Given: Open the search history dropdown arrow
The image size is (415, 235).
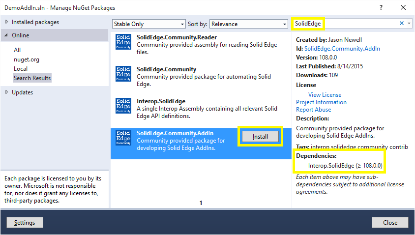Looking at the screenshot, I should [409, 24].
